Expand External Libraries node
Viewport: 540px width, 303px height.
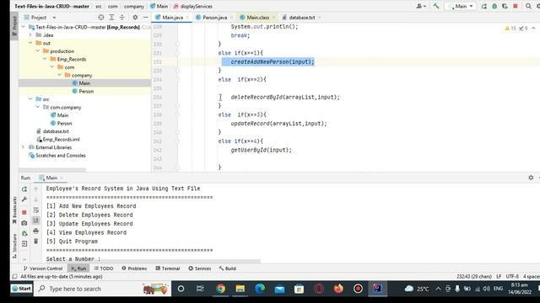click(24, 147)
